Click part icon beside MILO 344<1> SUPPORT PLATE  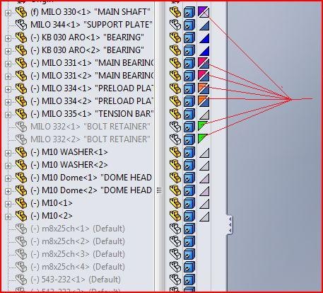(x=21, y=25)
